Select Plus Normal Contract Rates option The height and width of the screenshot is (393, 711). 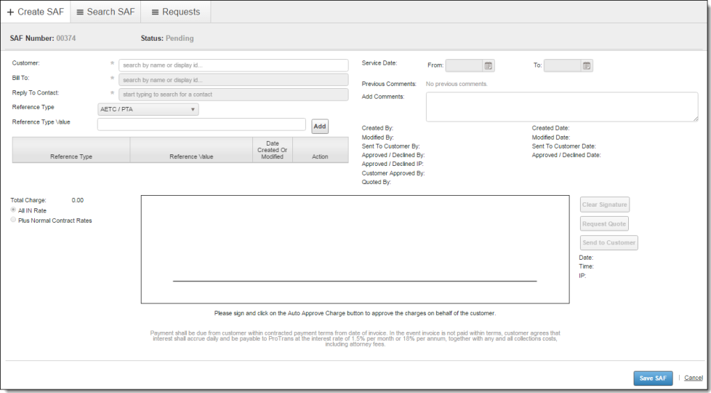pos(14,220)
